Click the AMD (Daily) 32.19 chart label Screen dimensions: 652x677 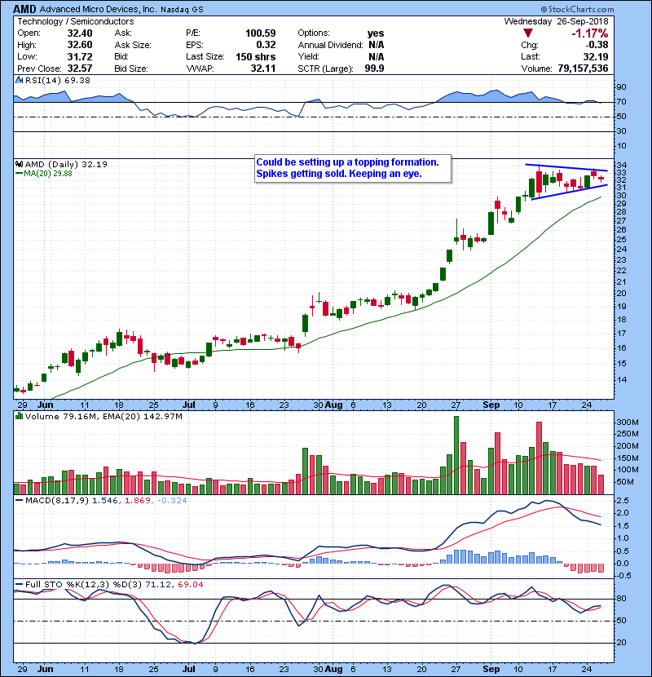tap(66, 164)
